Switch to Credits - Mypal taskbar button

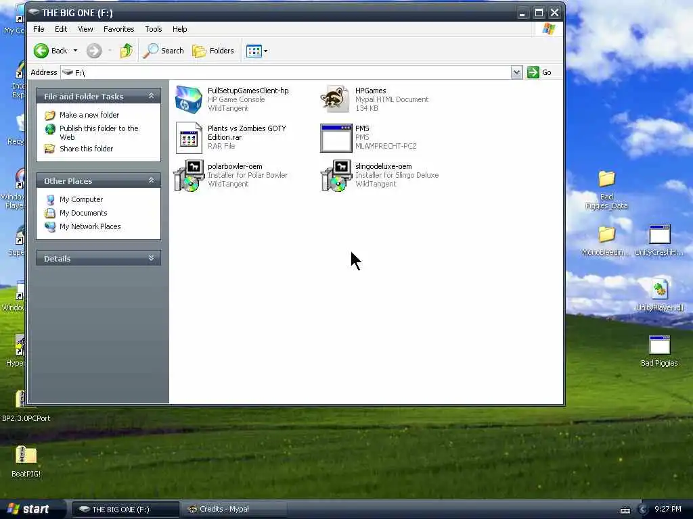[x=234, y=510]
